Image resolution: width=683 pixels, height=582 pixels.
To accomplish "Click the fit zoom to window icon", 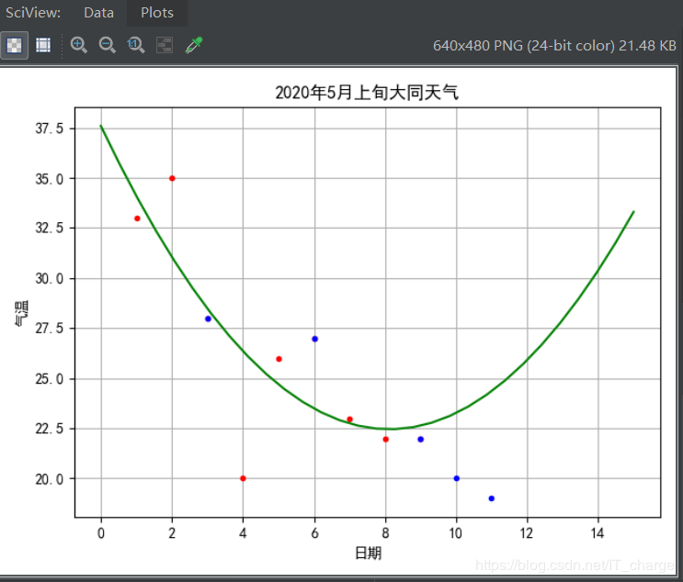I will (165, 45).
